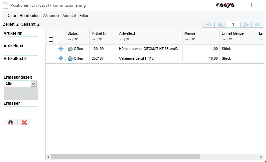Sort Menge column descending
Screen dimensions: 266x162
[x=193, y=39]
